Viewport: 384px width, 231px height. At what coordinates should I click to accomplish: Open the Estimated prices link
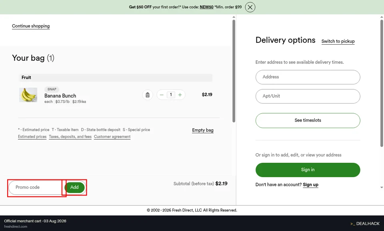pyautogui.click(x=32, y=137)
